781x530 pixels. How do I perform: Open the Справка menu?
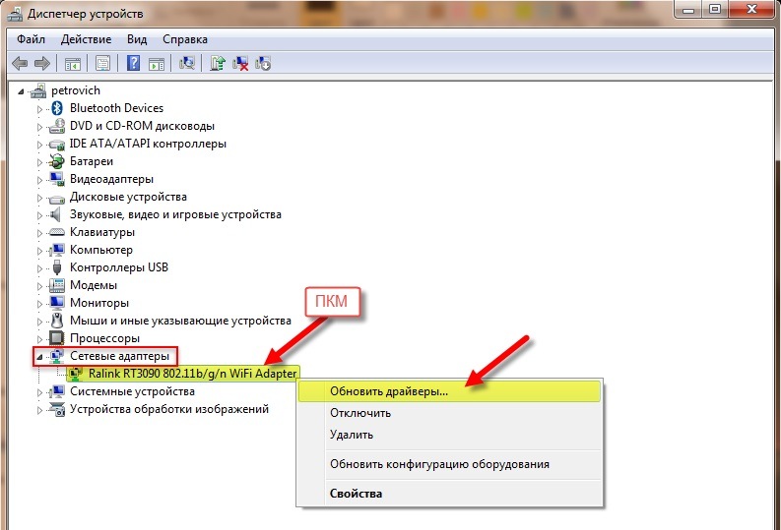point(185,39)
